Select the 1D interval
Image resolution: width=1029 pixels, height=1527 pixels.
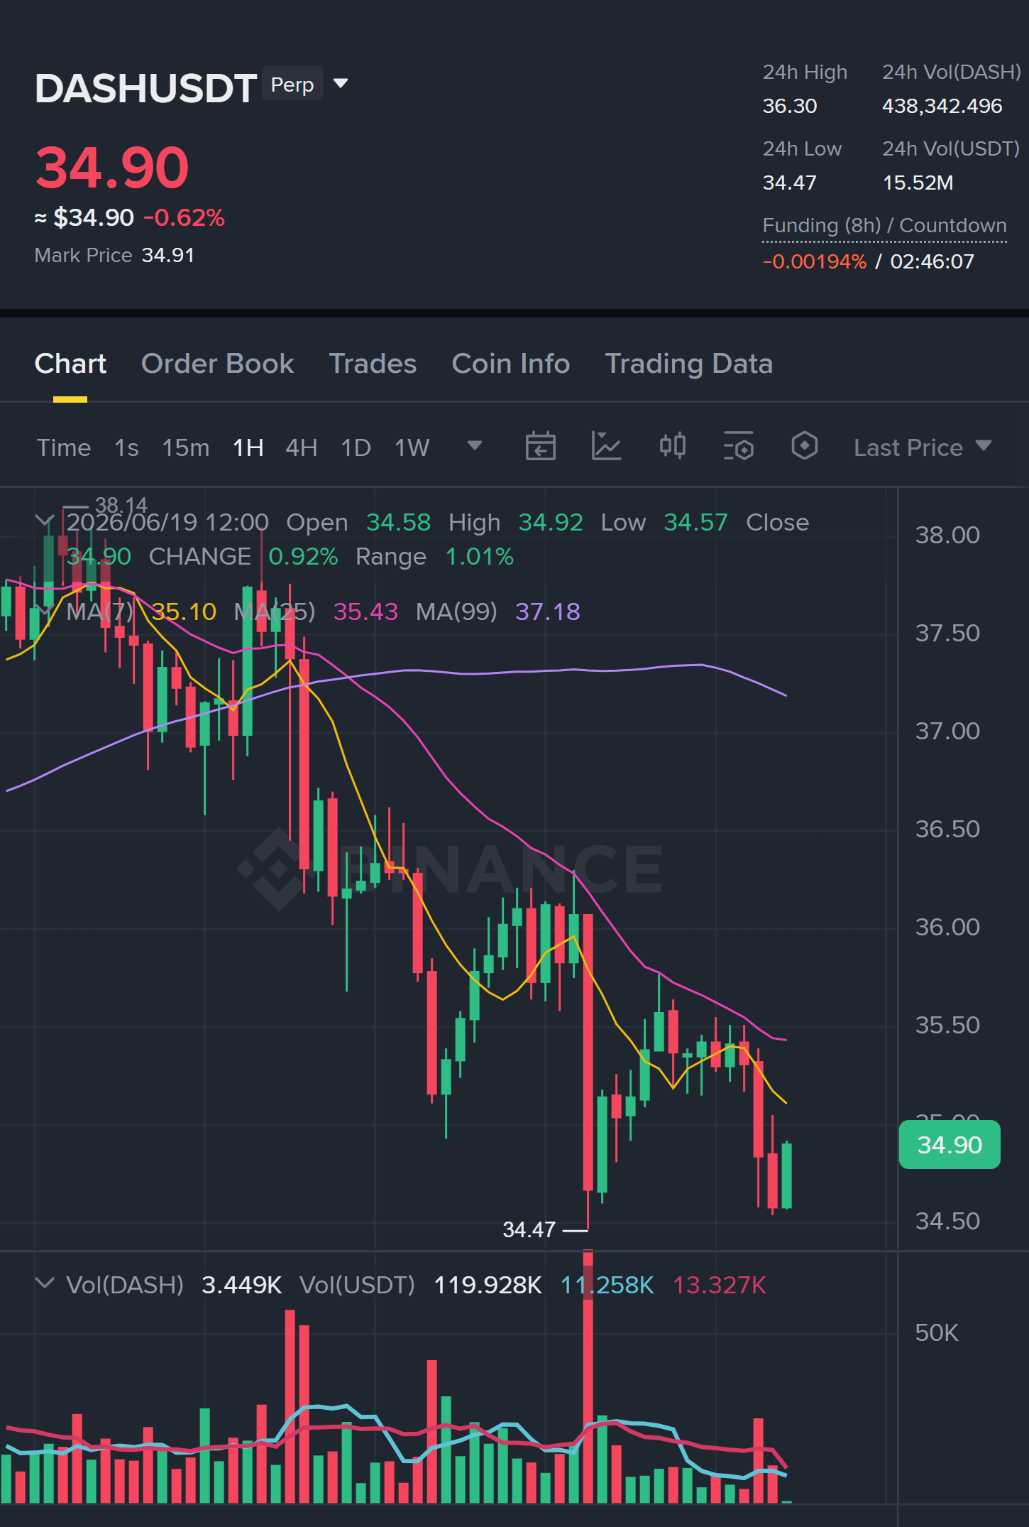tap(356, 447)
